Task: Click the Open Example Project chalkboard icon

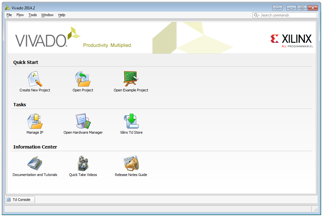Action: (131, 79)
